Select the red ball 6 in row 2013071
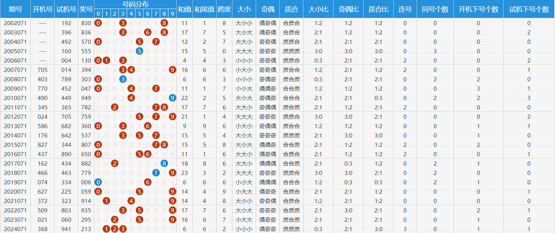This screenshot has height=233, width=555. click(x=148, y=126)
